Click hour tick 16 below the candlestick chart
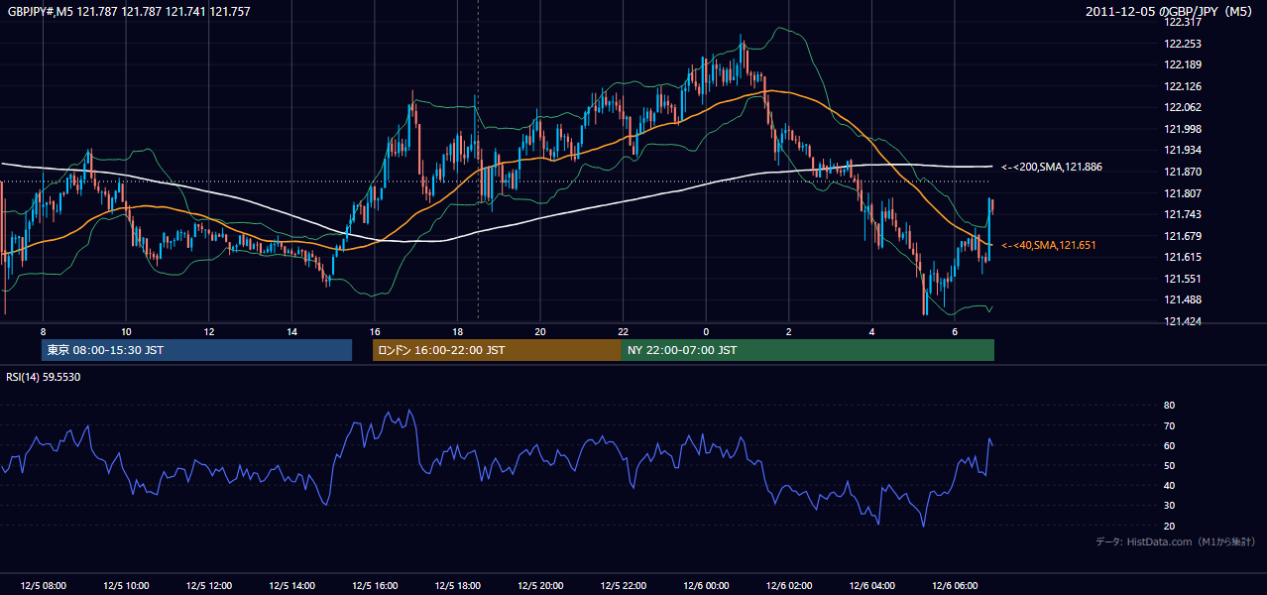The image size is (1267, 595). click(x=375, y=331)
